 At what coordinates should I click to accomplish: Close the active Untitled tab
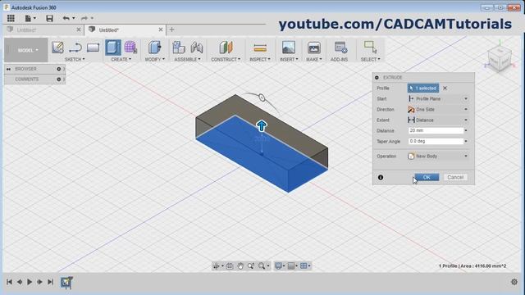click(161, 29)
